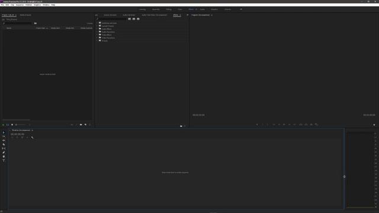Switch to the Assembly workspace
Viewport: 379px width, 213px height.
click(x=156, y=9)
